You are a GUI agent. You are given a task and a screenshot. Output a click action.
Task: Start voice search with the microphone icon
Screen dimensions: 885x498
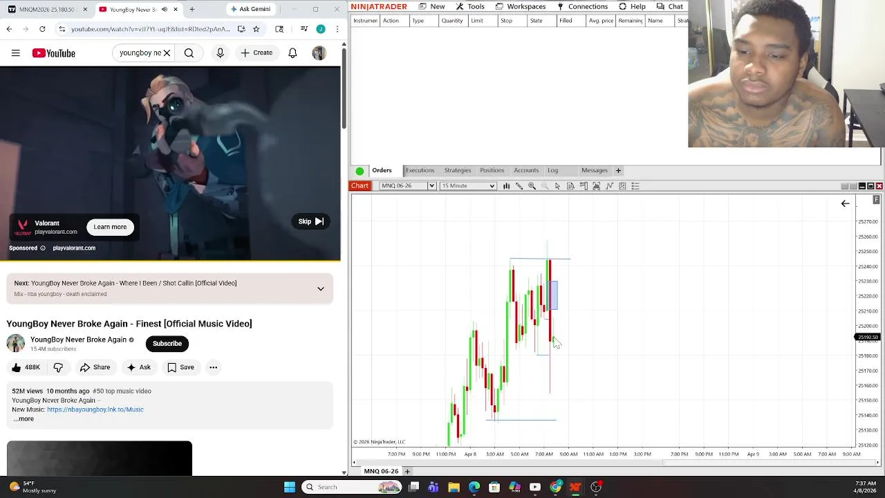[220, 53]
